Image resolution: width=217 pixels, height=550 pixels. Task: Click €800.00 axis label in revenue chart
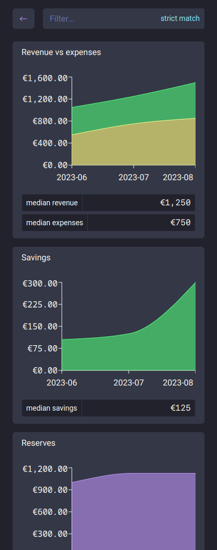(x=50, y=122)
